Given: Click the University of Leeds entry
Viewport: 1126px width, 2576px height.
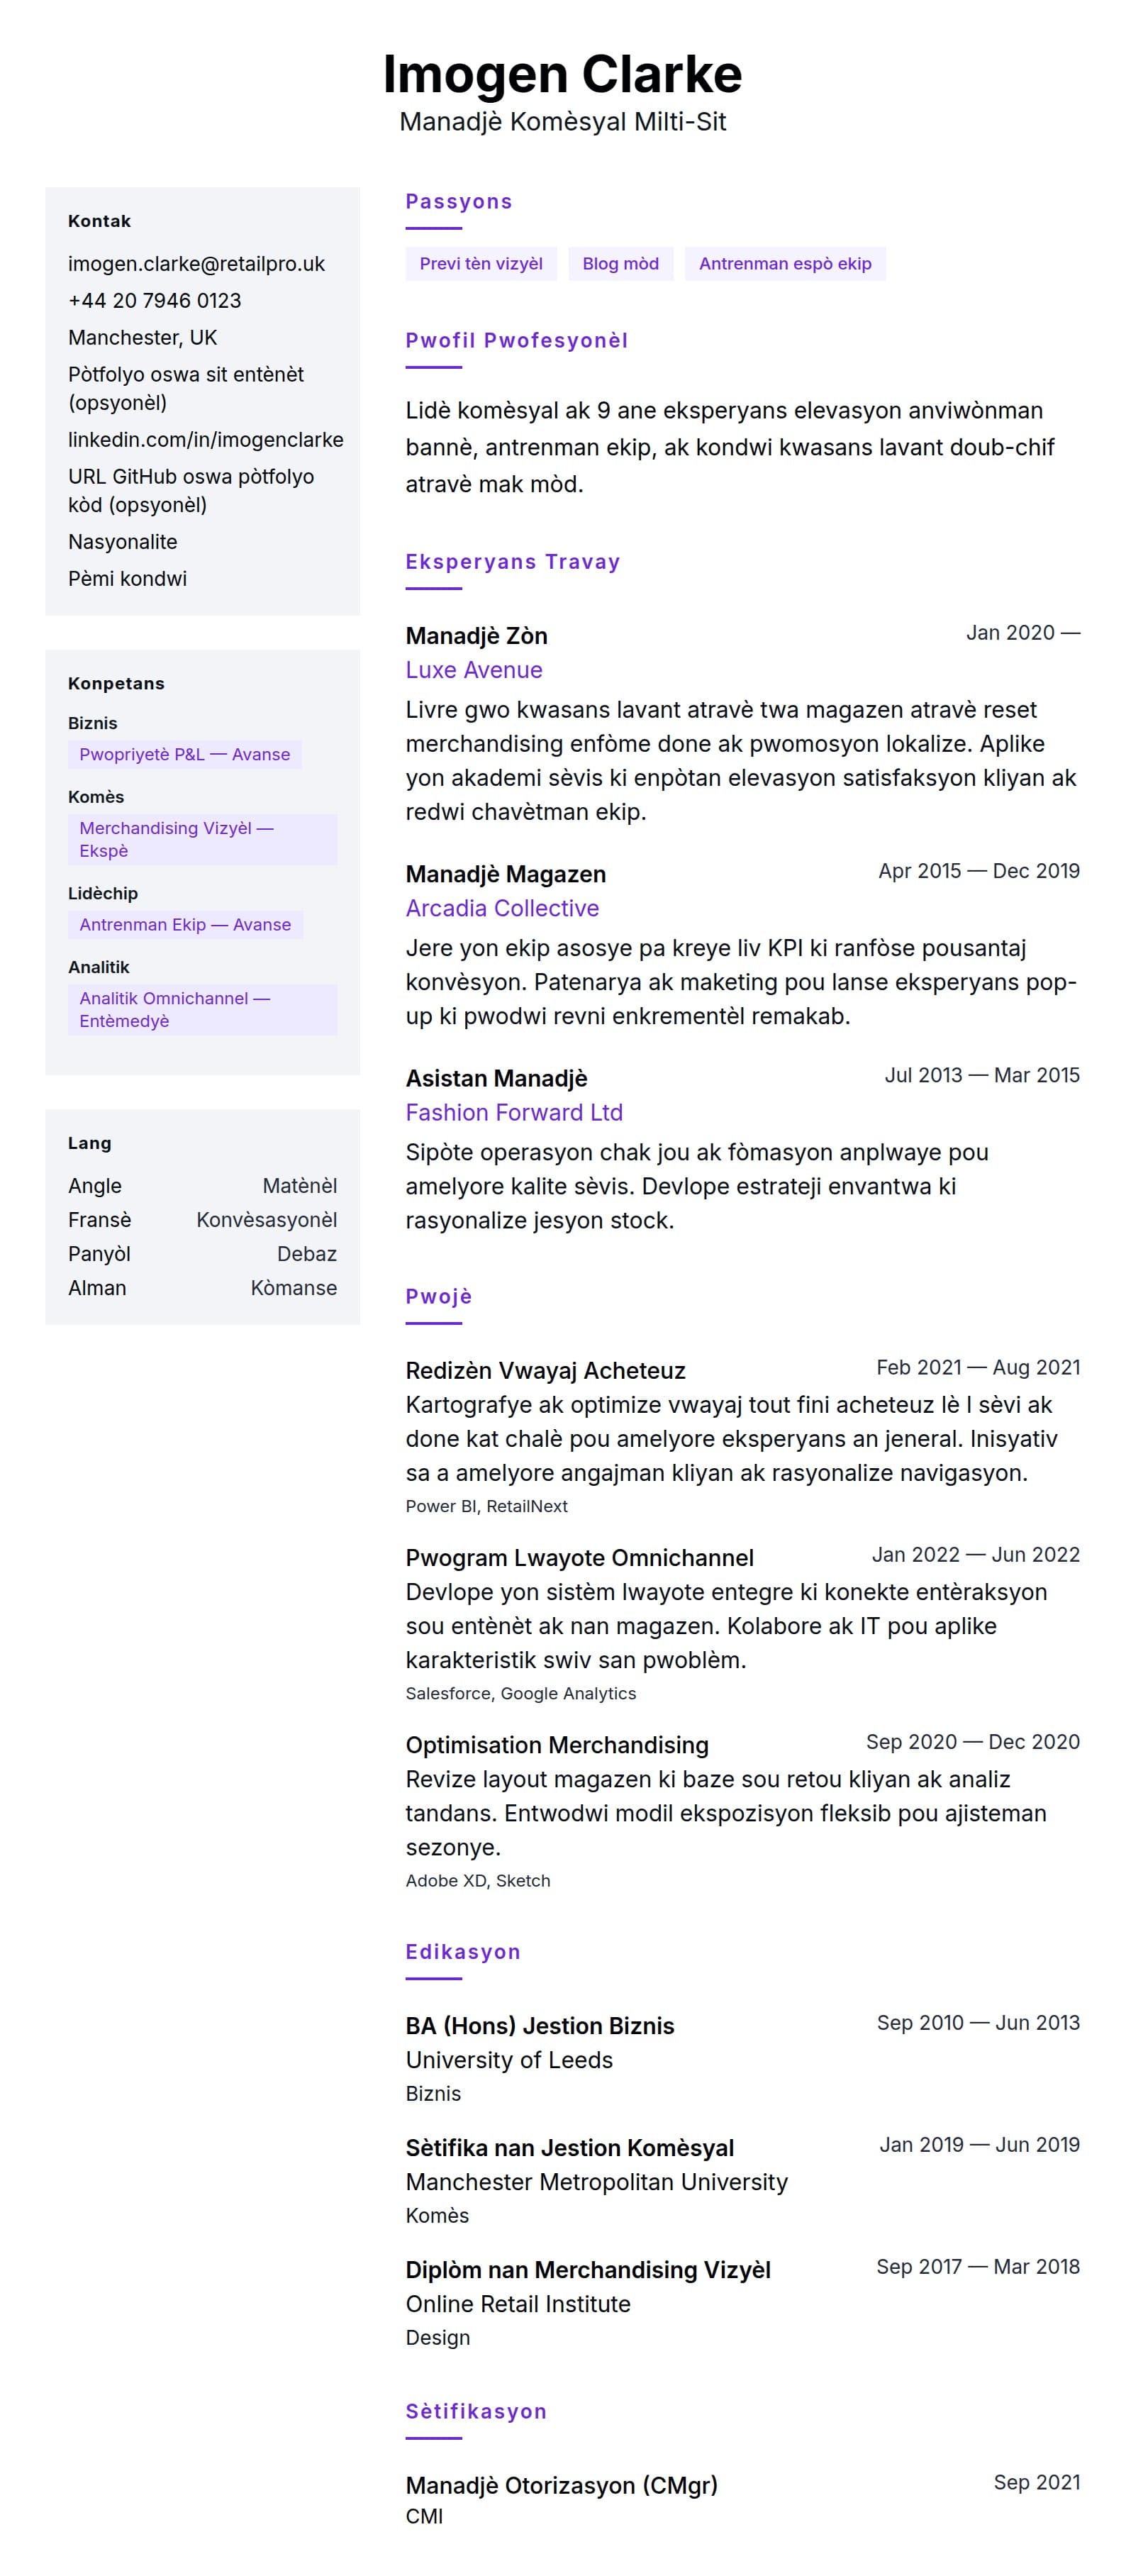Looking at the screenshot, I should (509, 2059).
